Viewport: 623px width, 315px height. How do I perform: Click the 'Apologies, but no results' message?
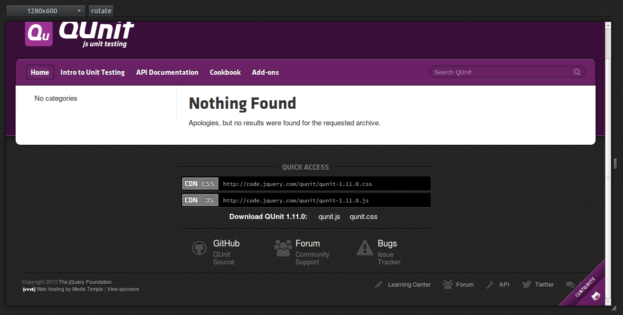tap(285, 123)
